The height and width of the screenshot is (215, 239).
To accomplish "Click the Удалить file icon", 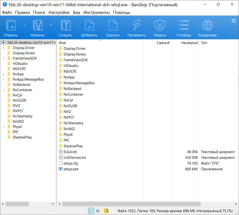I will 113,25.
